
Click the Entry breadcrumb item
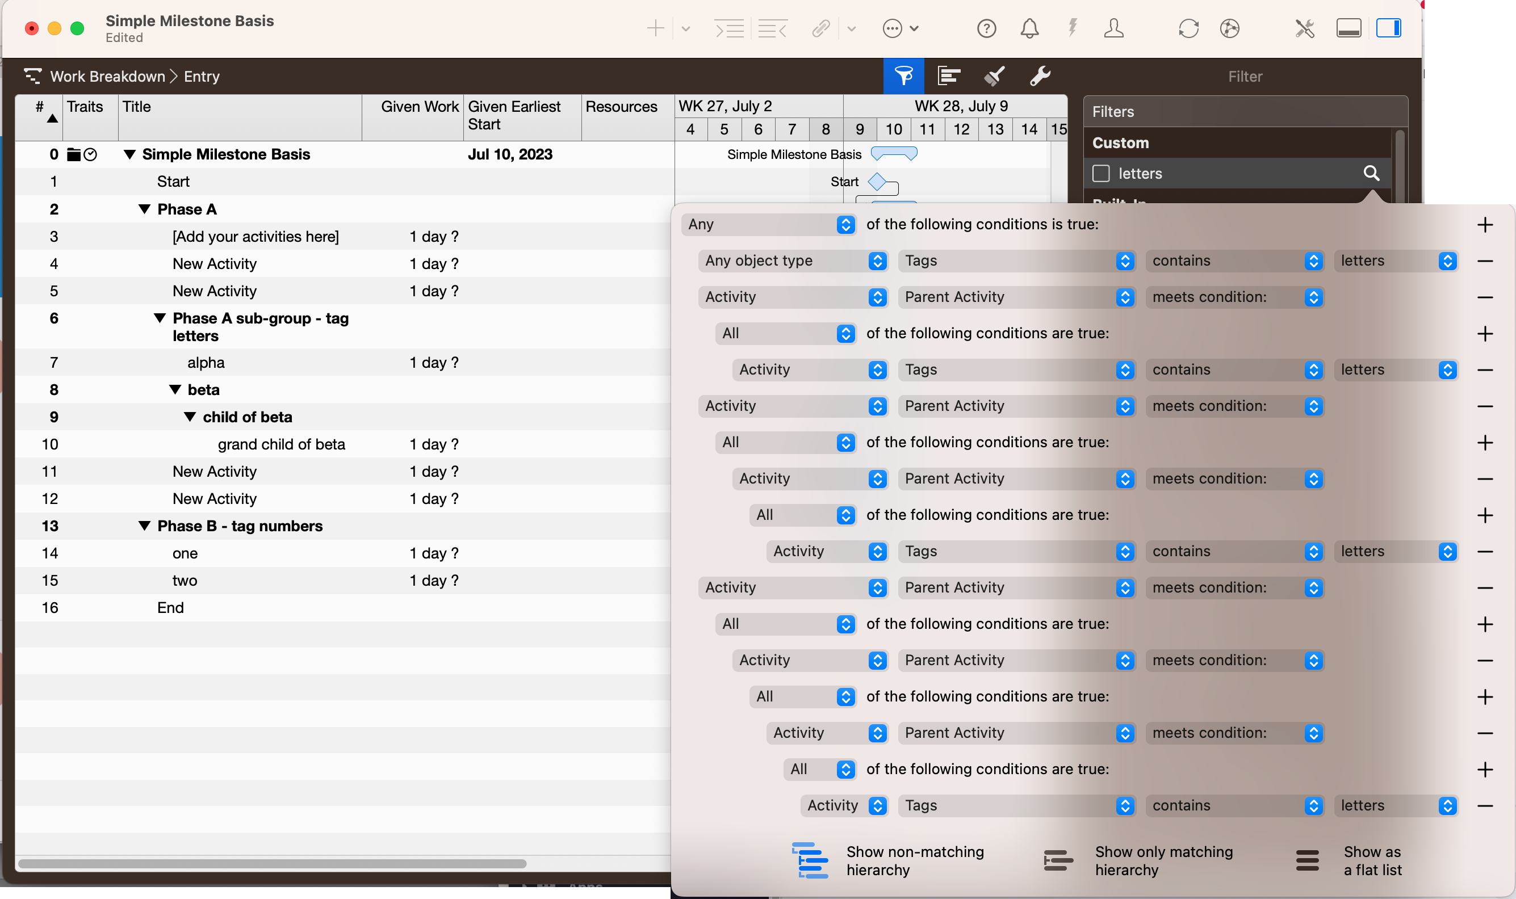(202, 76)
